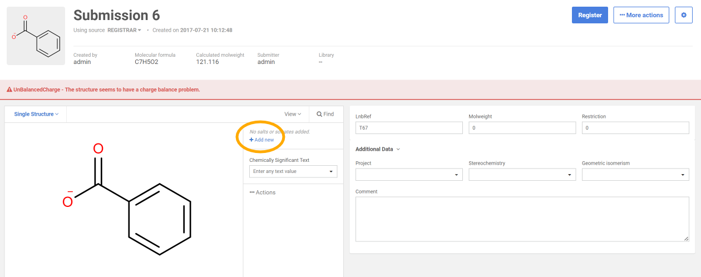Open the Actions menu in structure panel
This screenshot has width=701, height=277.
[263, 192]
